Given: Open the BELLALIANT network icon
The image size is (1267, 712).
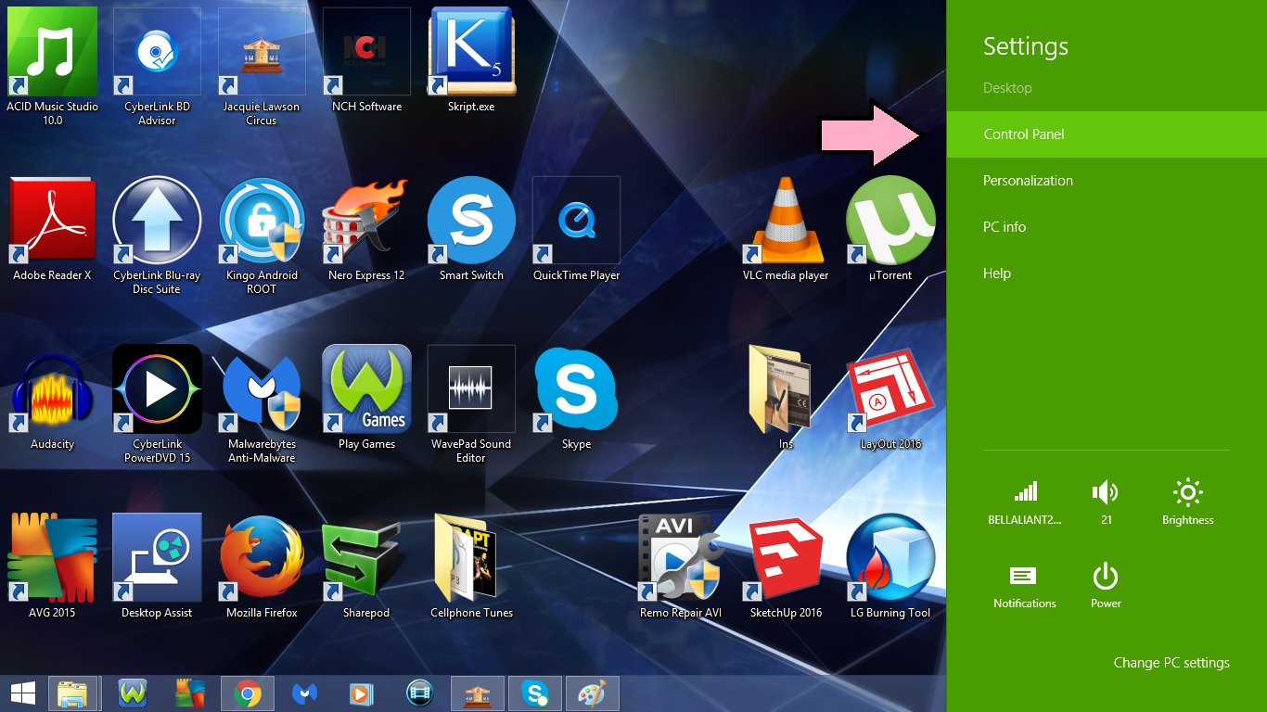Looking at the screenshot, I should [1025, 502].
